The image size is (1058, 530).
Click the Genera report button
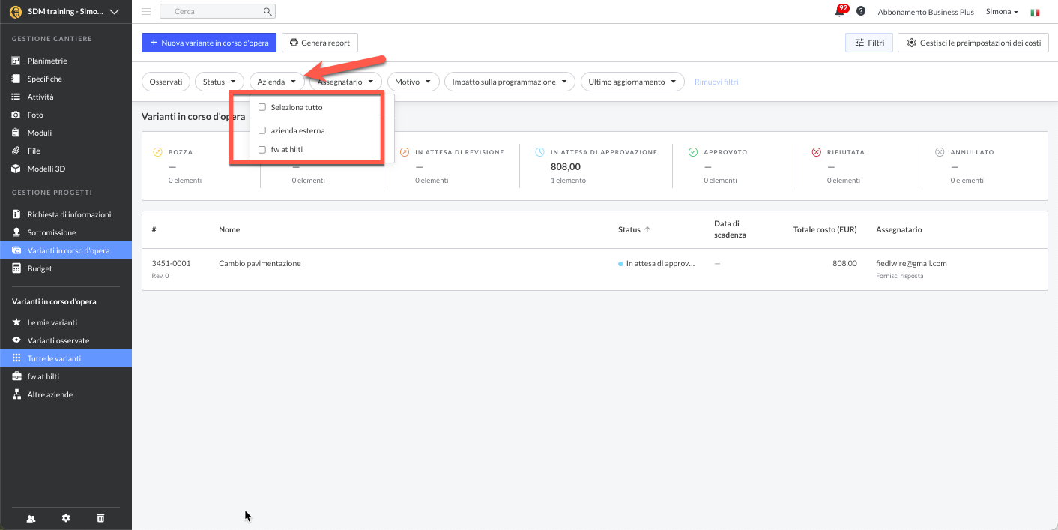320,43
